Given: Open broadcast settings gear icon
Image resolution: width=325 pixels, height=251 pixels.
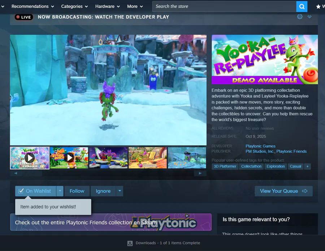Looking at the screenshot, I should pyautogui.click(x=300, y=17).
